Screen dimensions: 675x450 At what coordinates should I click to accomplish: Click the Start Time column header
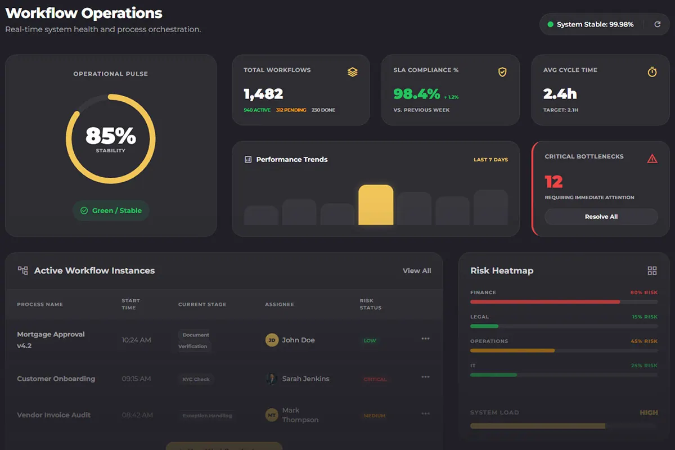(x=131, y=304)
